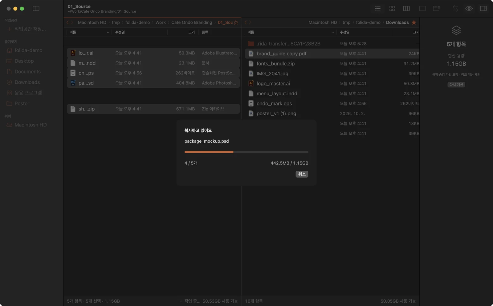Click the plus icon to save workspace
This screenshot has width=493, height=306.
click(x=9, y=29)
